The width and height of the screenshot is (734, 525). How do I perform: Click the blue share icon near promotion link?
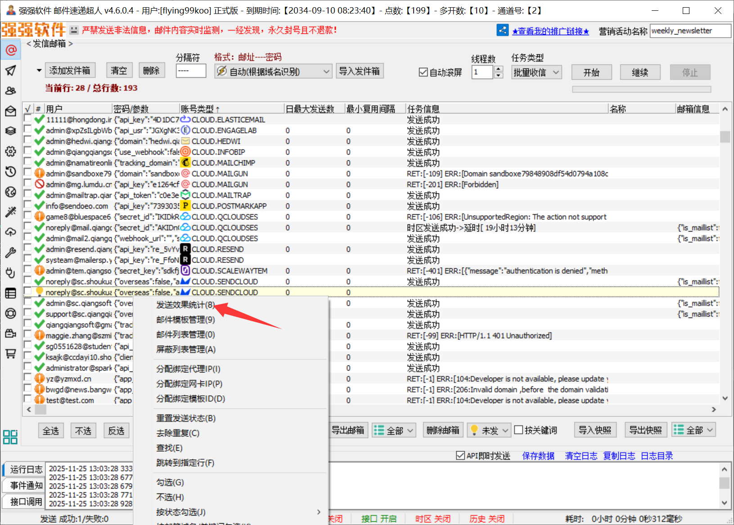tap(502, 30)
